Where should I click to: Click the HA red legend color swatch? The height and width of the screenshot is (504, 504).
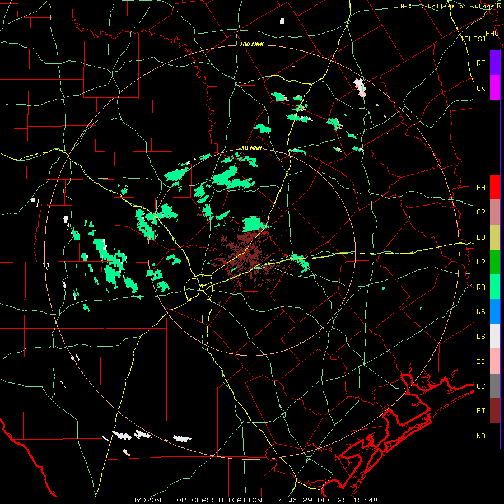494,187
